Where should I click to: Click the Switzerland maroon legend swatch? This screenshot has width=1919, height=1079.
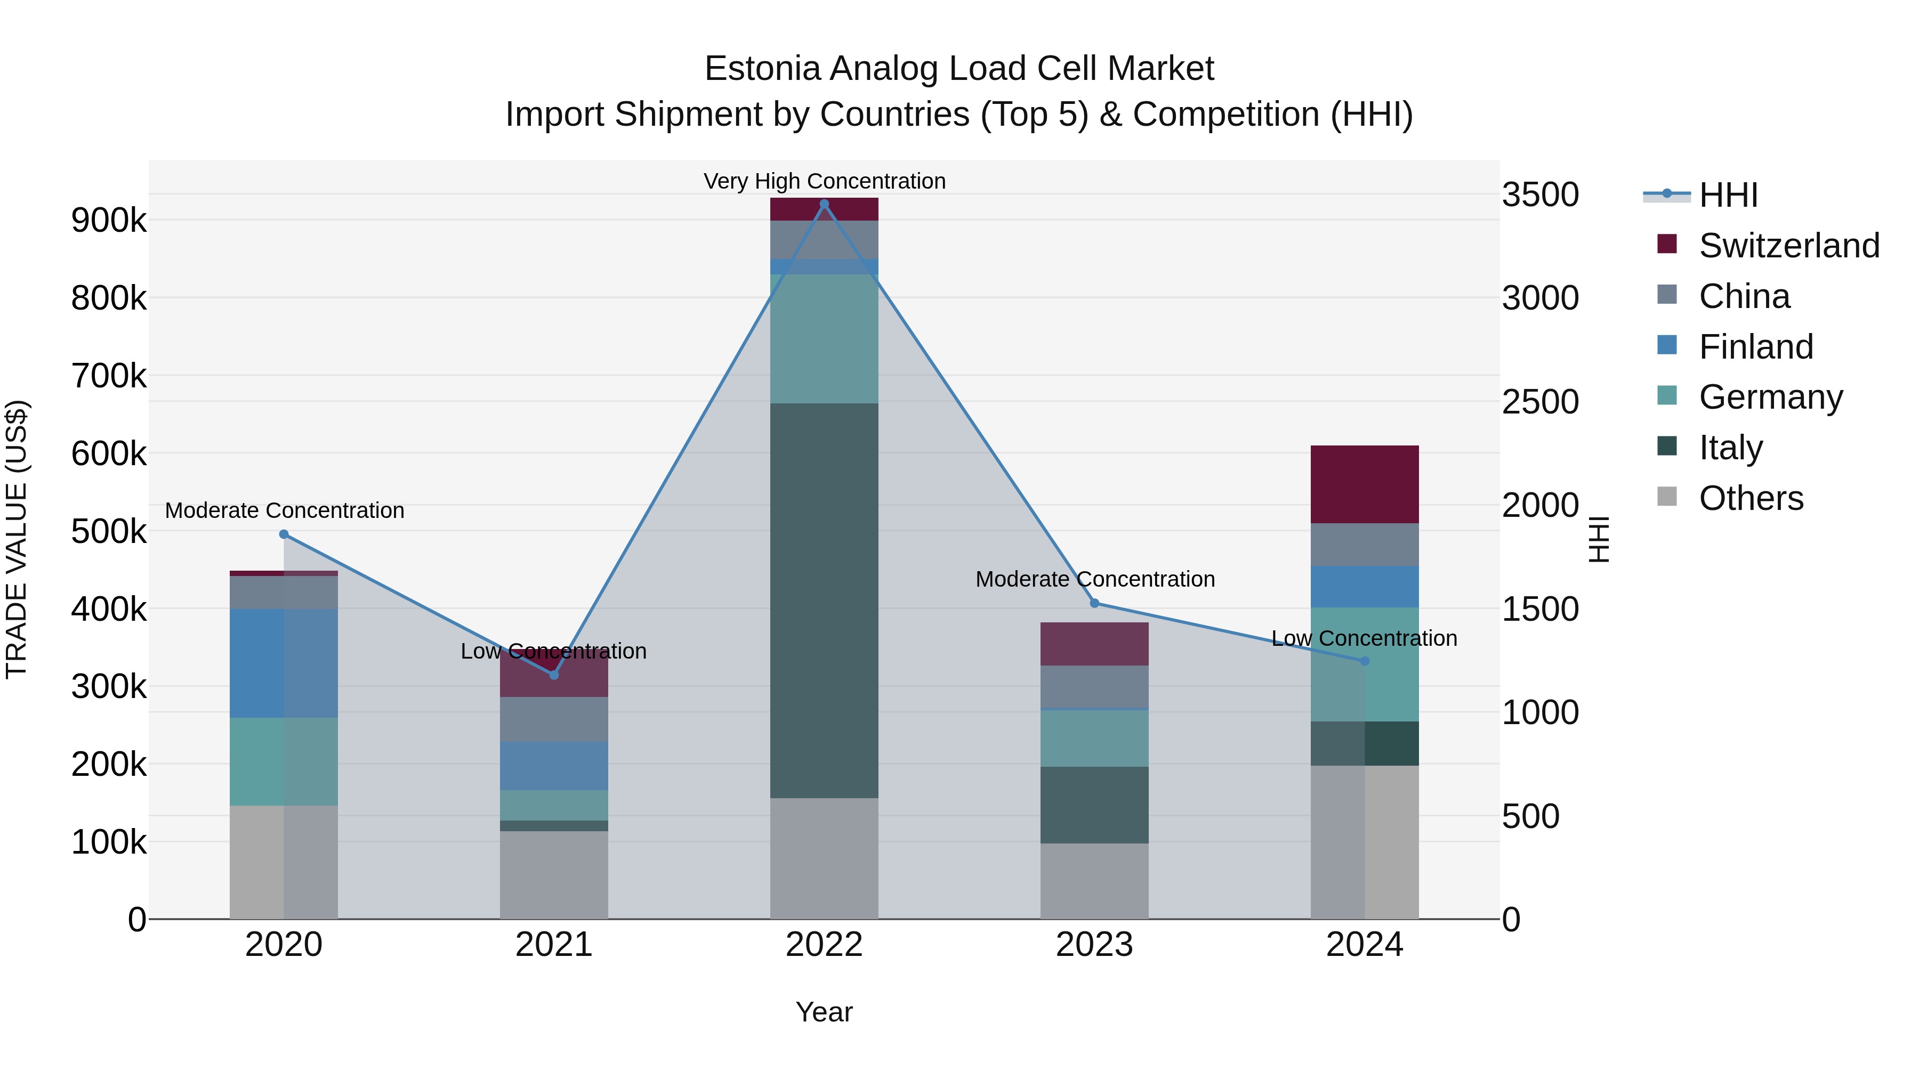coord(1667,244)
